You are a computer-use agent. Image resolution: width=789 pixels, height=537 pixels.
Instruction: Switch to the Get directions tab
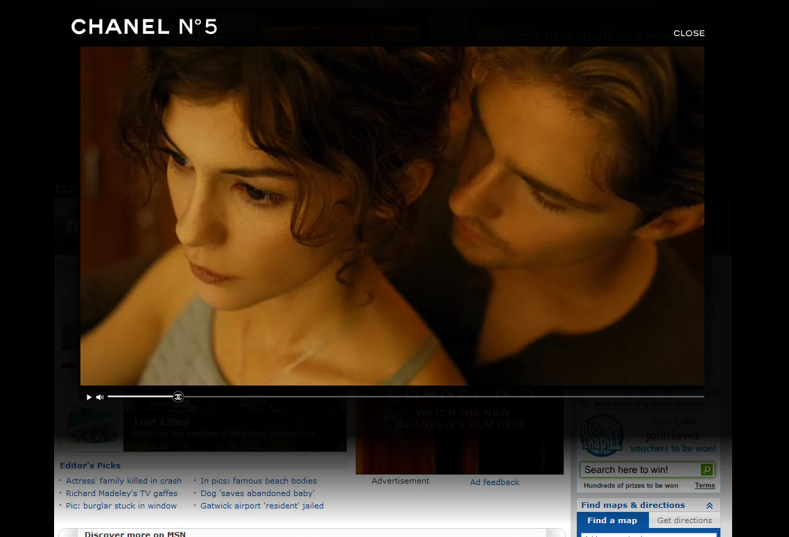tap(684, 520)
